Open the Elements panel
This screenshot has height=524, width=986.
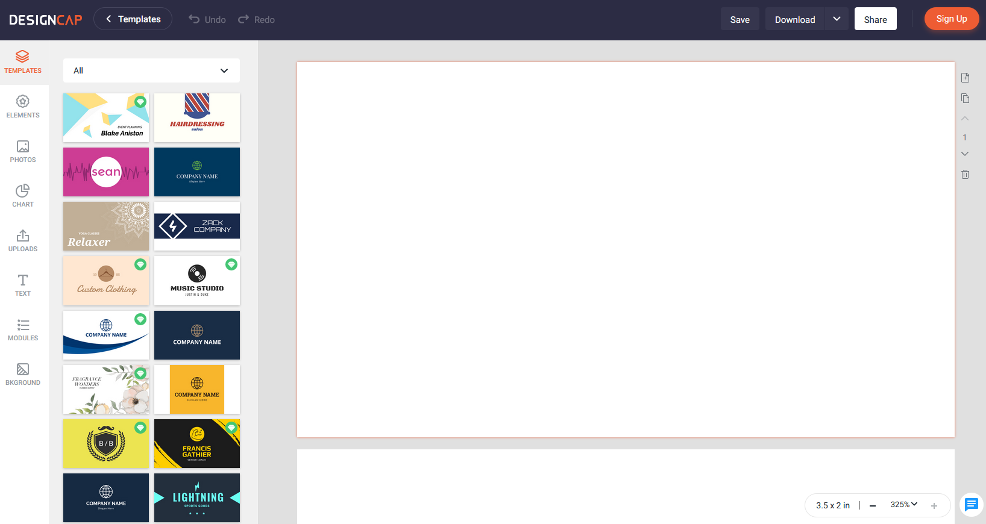point(23,107)
